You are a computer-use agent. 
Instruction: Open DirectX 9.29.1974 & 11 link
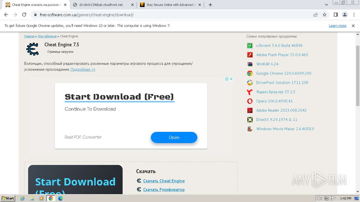click(x=277, y=120)
